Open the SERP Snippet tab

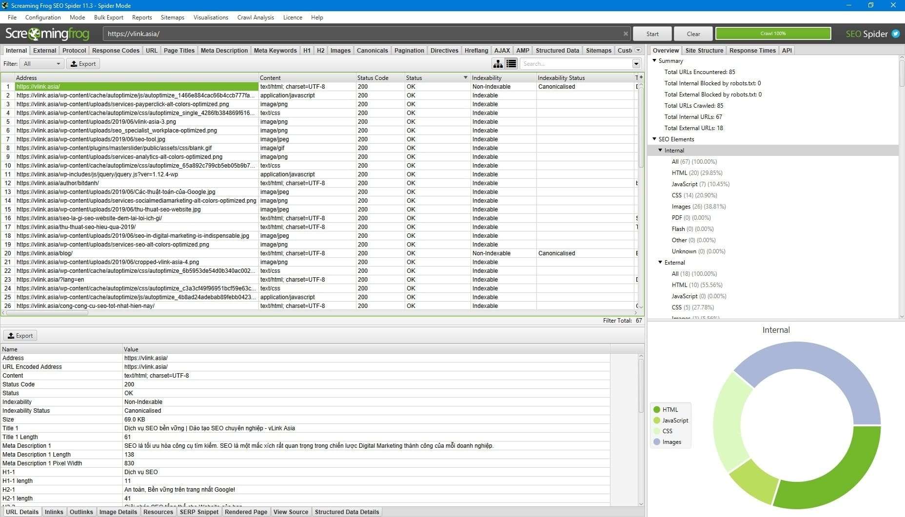[x=199, y=512]
